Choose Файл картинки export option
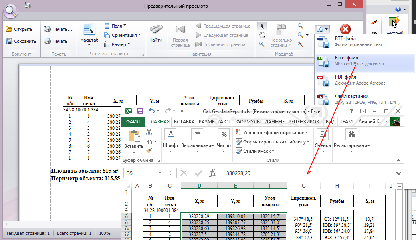The image size is (416, 240). pos(365,99)
